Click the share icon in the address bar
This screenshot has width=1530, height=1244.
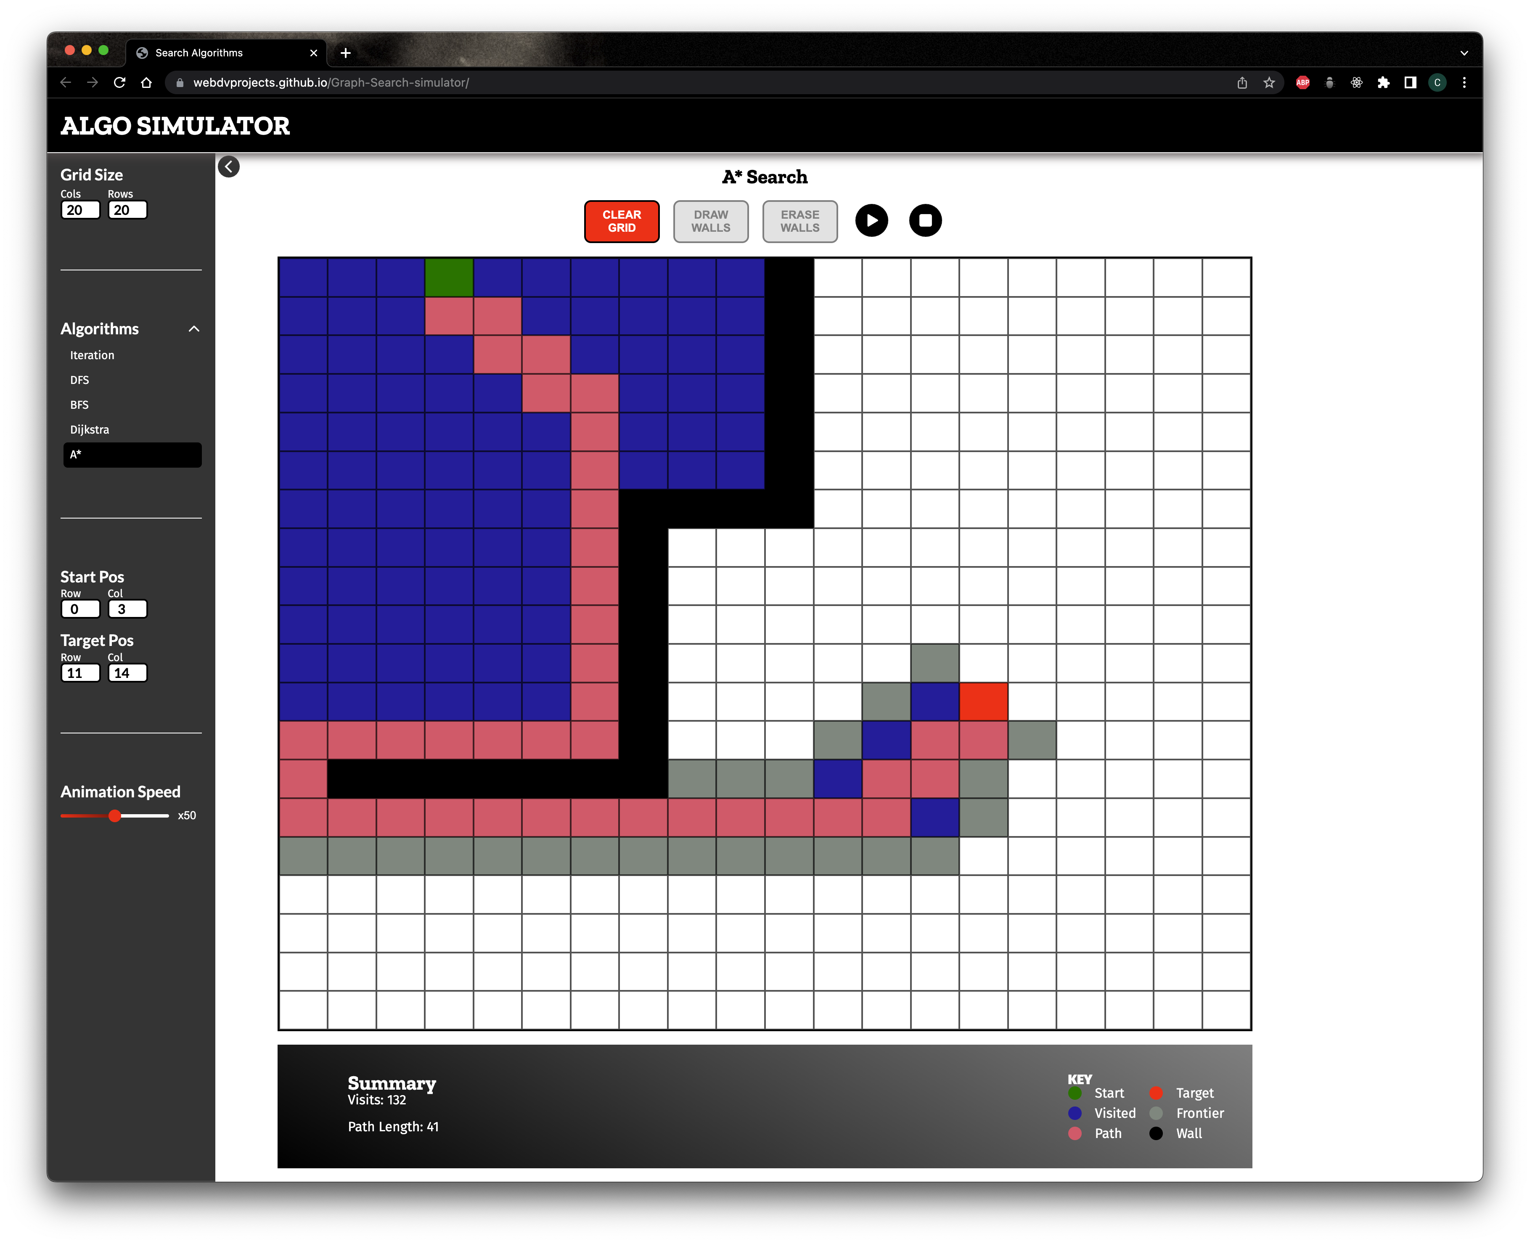1242,82
